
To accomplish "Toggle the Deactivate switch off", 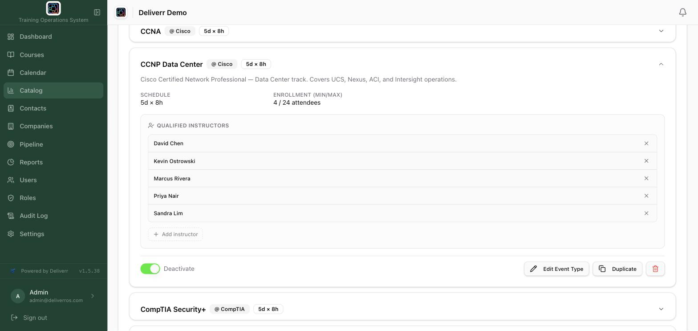I will (150, 269).
